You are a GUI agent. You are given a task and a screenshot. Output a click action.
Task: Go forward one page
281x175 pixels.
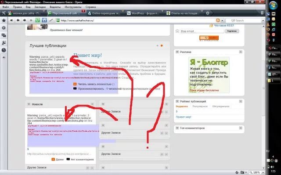pyautogui.click(x=25, y=21)
